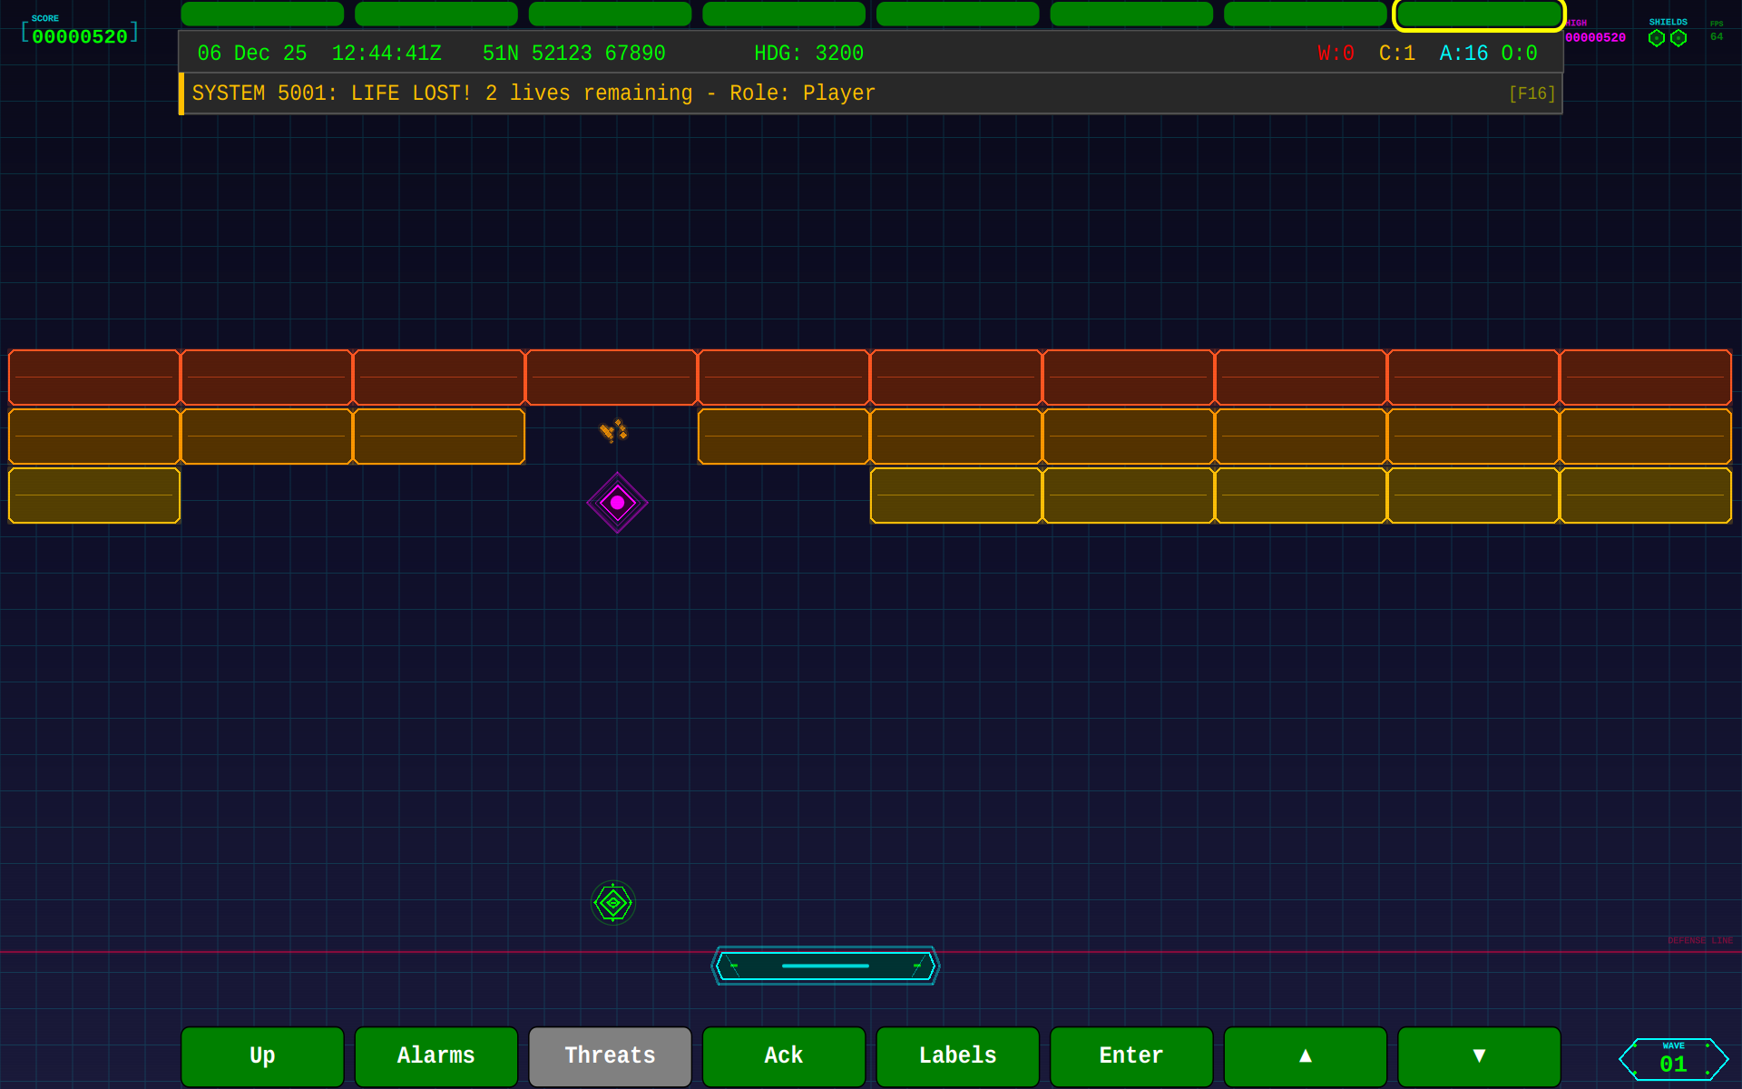Toggle the greyed Threats button
The image size is (1742, 1089).
[610, 1055]
